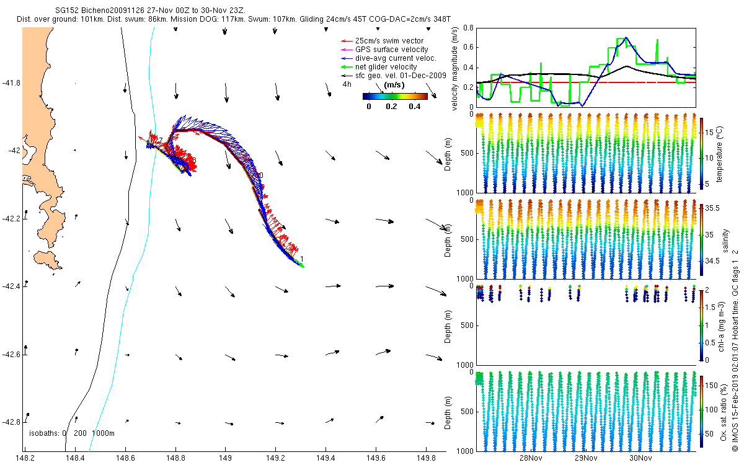Click the red swim vector legend arrow

346,41
